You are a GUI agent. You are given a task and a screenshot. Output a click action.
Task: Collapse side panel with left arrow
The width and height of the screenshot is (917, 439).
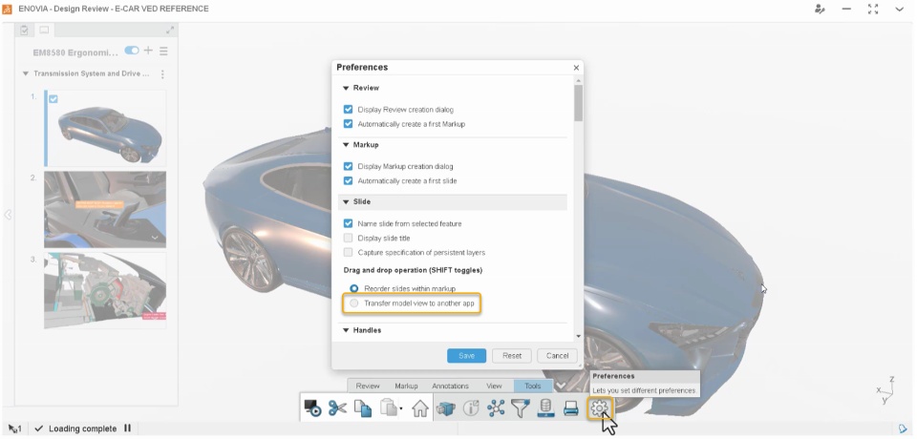pyautogui.click(x=8, y=215)
